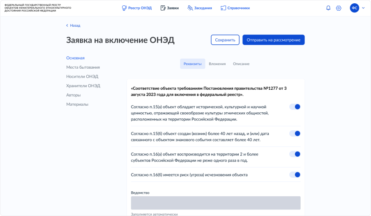The width and height of the screenshot is (371, 216).
Task: Click the Заявка на включение ОНЭД heading
Action: click(x=120, y=40)
